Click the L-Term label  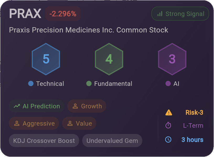click(193, 125)
